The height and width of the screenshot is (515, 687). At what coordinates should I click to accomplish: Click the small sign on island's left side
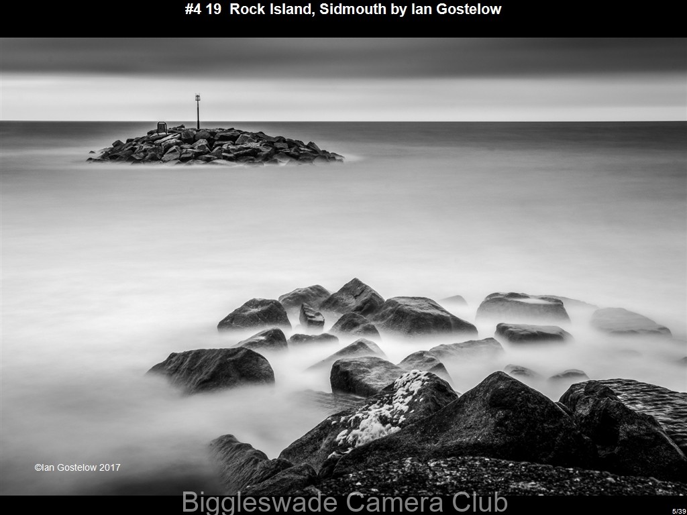tap(162, 127)
